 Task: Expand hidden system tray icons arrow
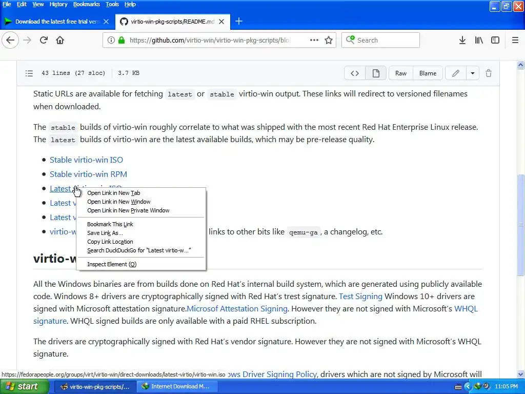(x=468, y=387)
